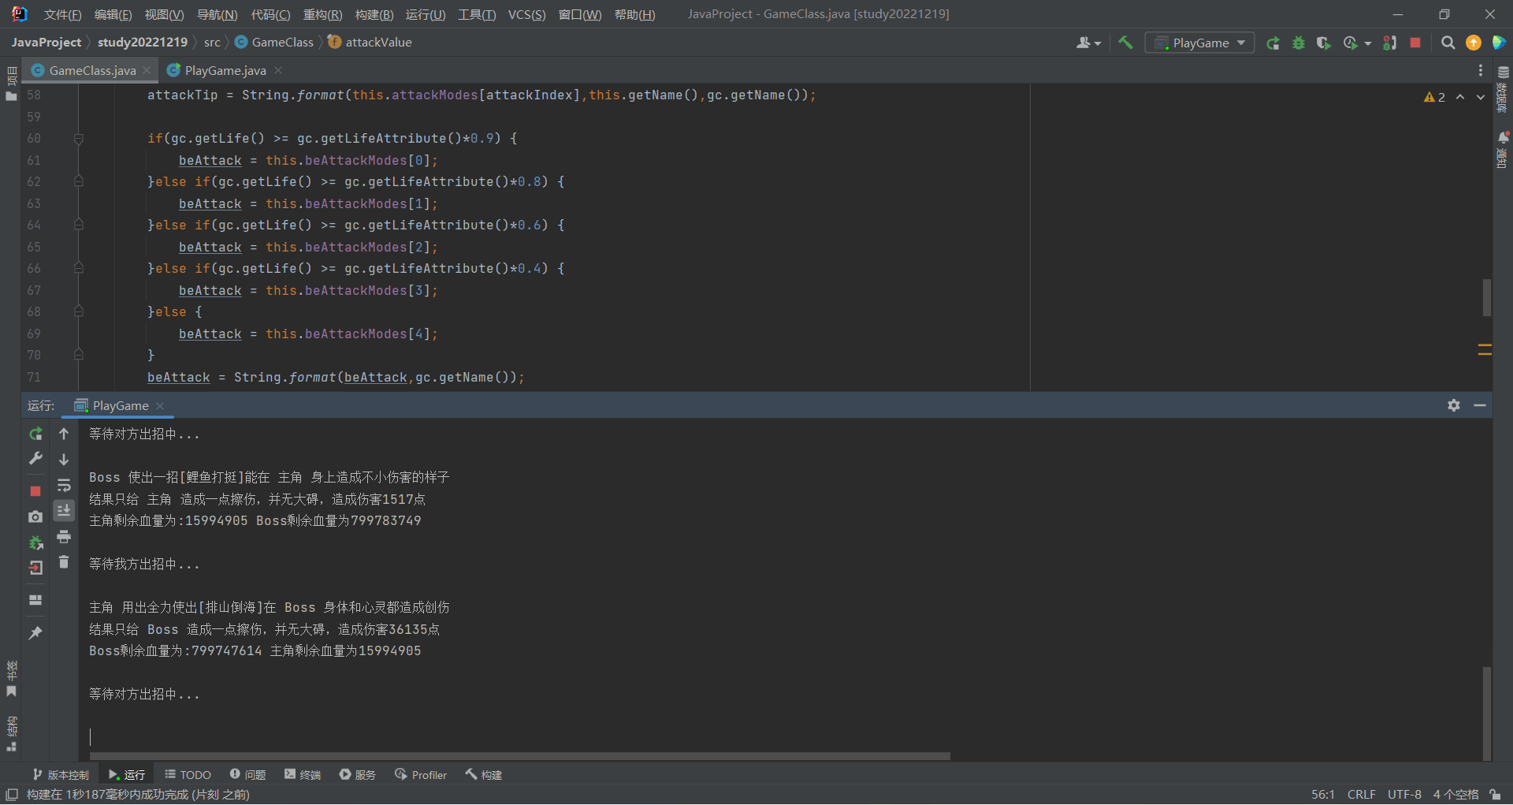Image resolution: width=1513 pixels, height=805 pixels.
Task: Click the editor vertical scrollbar thumb
Action: [x=1487, y=297]
